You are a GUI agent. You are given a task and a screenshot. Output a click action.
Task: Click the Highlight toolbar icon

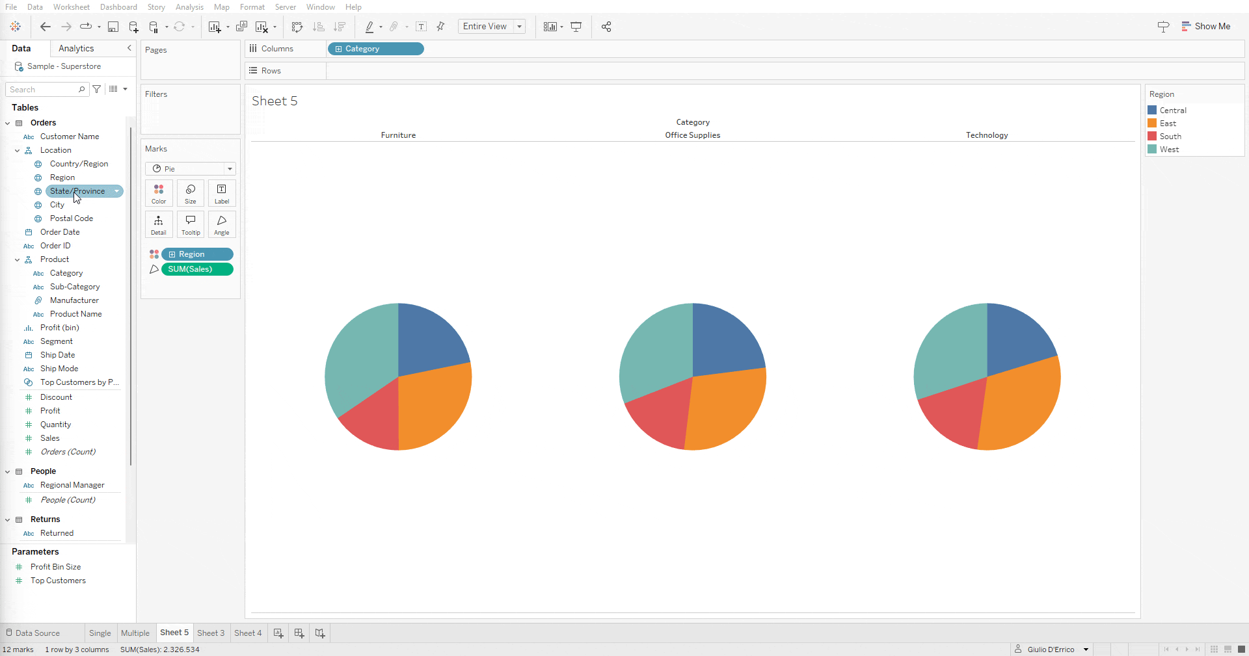click(x=369, y=27)
